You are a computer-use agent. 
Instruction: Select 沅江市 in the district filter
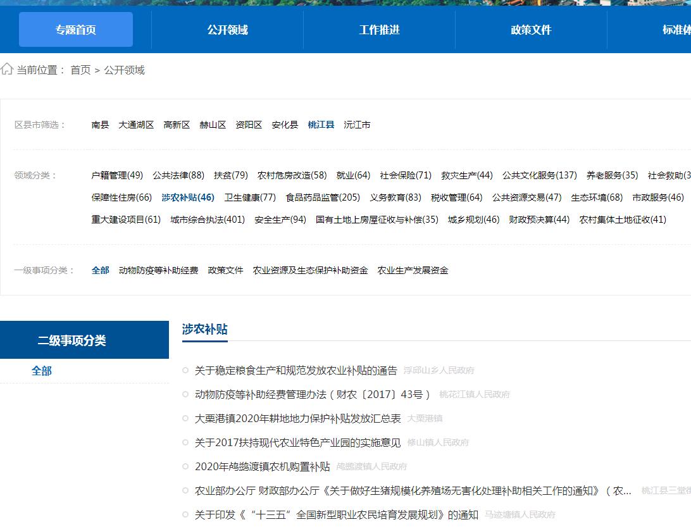(357, 125)
